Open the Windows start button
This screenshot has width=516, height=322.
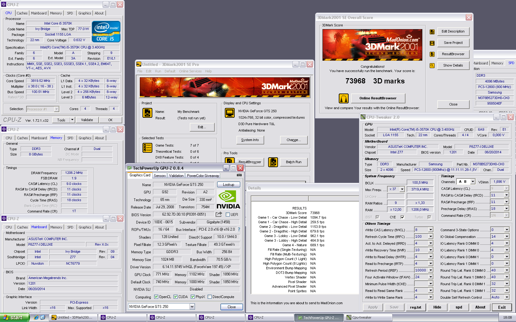(15, 317)
